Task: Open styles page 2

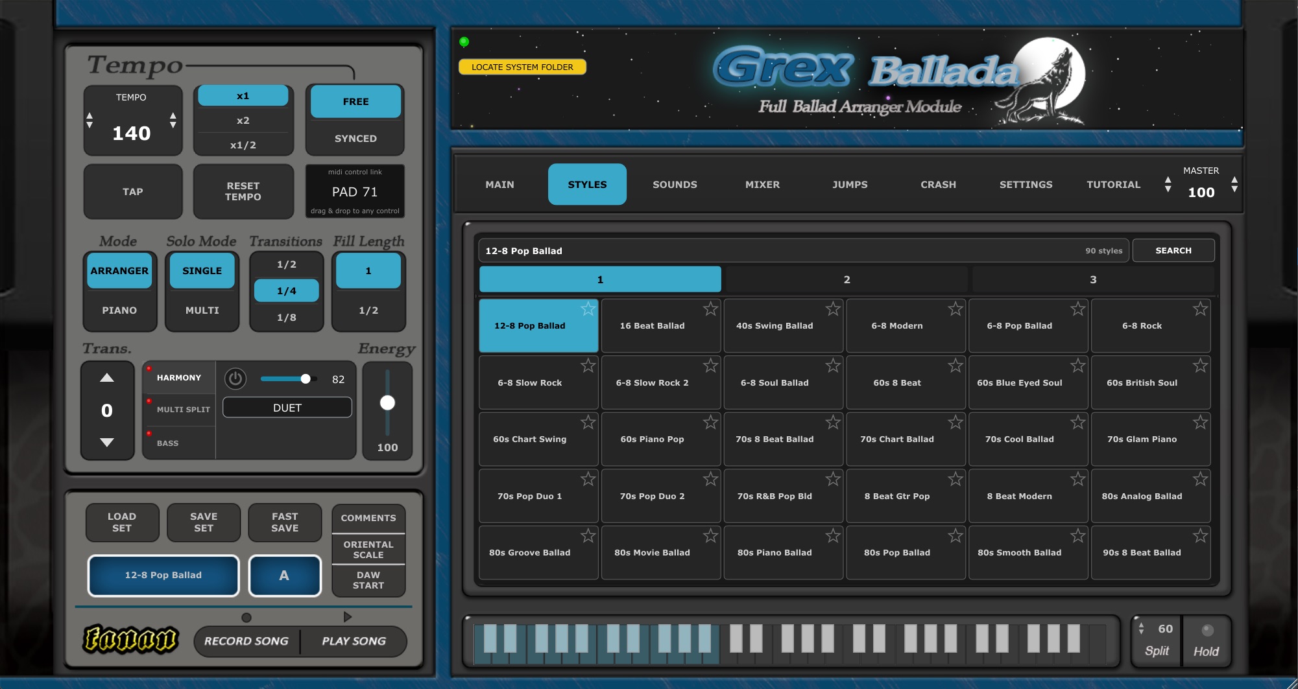Action: (847, 279)
